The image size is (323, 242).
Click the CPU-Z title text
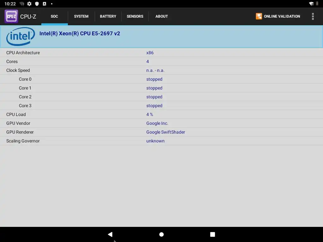tap(28, 16)
